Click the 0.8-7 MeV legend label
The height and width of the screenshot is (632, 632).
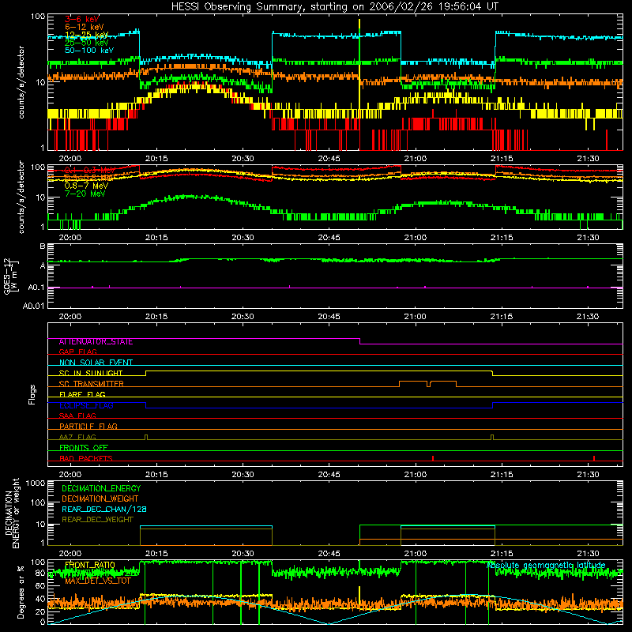pos(86,186)
